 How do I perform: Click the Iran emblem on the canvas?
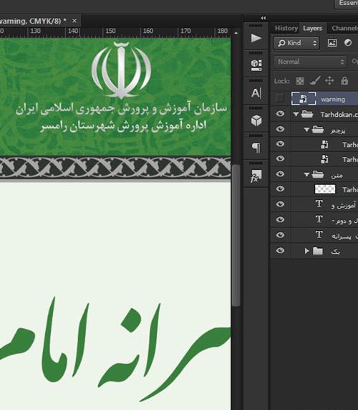(x=121, y=70)
